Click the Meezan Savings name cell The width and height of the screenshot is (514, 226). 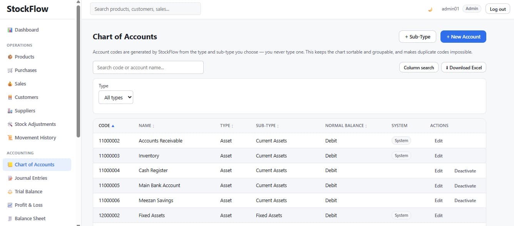[x=156, y=201]
